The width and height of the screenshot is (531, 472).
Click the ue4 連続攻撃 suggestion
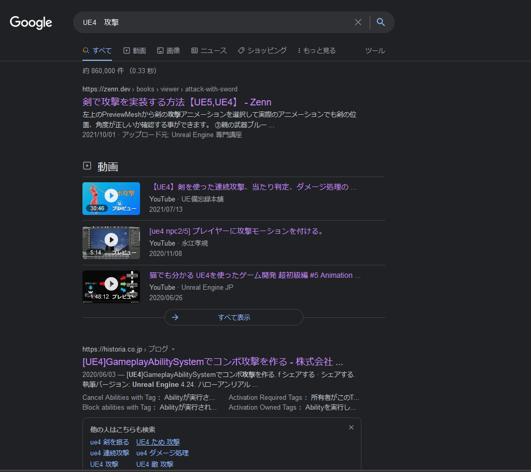tap(109, 453)
